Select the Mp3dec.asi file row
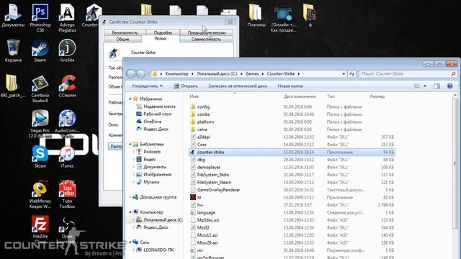461x259 pixels. click(x=292, y=220)
